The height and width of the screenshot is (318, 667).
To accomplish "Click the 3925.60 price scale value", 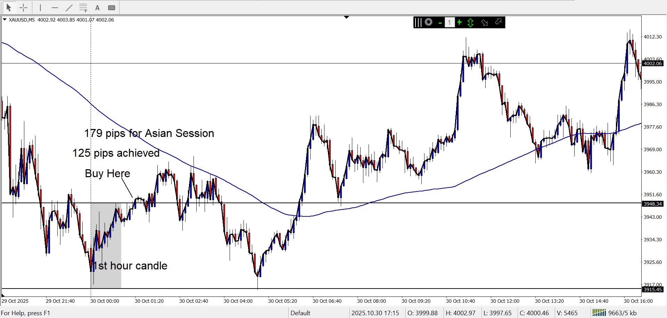I will [653, 262].
